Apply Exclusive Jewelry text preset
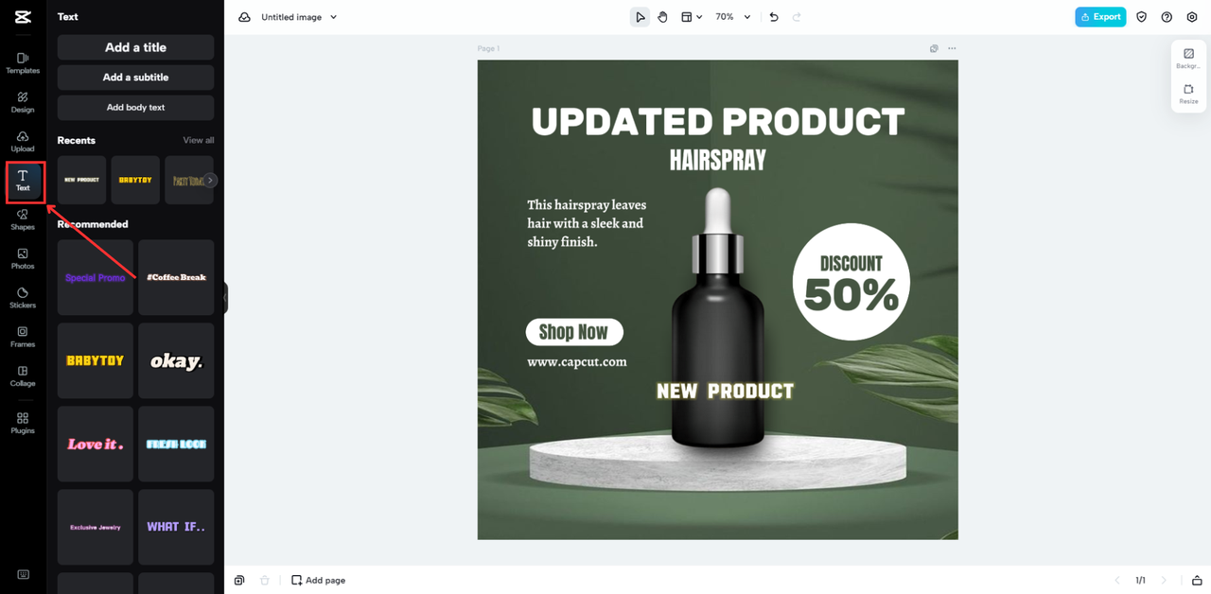The height and width of the screenshot is (594, 1211). [x=95, y=527]
